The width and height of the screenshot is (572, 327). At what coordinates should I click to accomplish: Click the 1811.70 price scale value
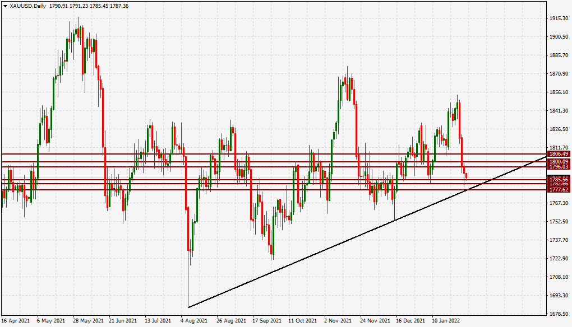point(559,148)
